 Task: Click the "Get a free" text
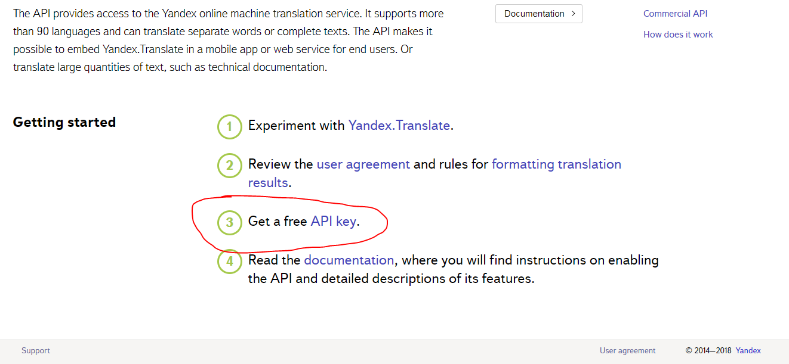[x=278, y=222]
